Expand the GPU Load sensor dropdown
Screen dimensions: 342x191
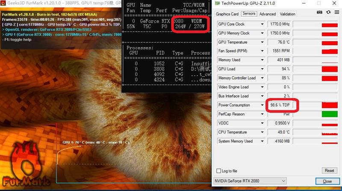pos(262,69)
